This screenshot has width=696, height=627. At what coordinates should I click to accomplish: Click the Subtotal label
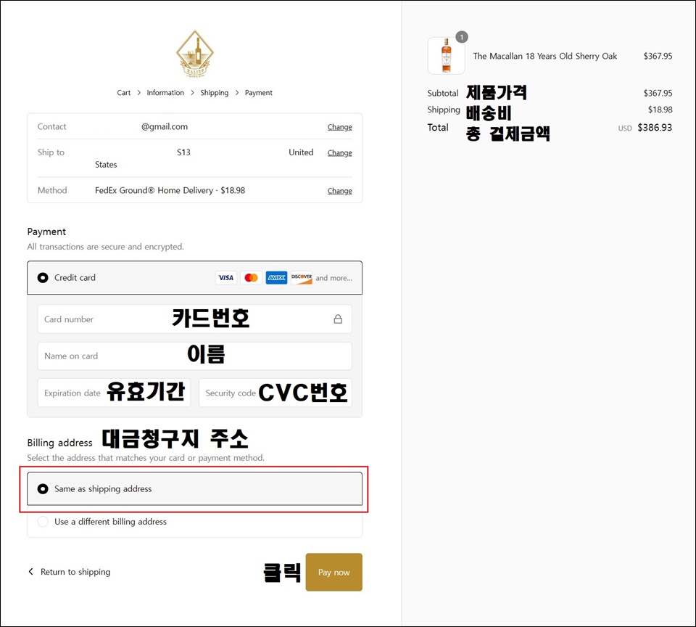tap(442, 94)
